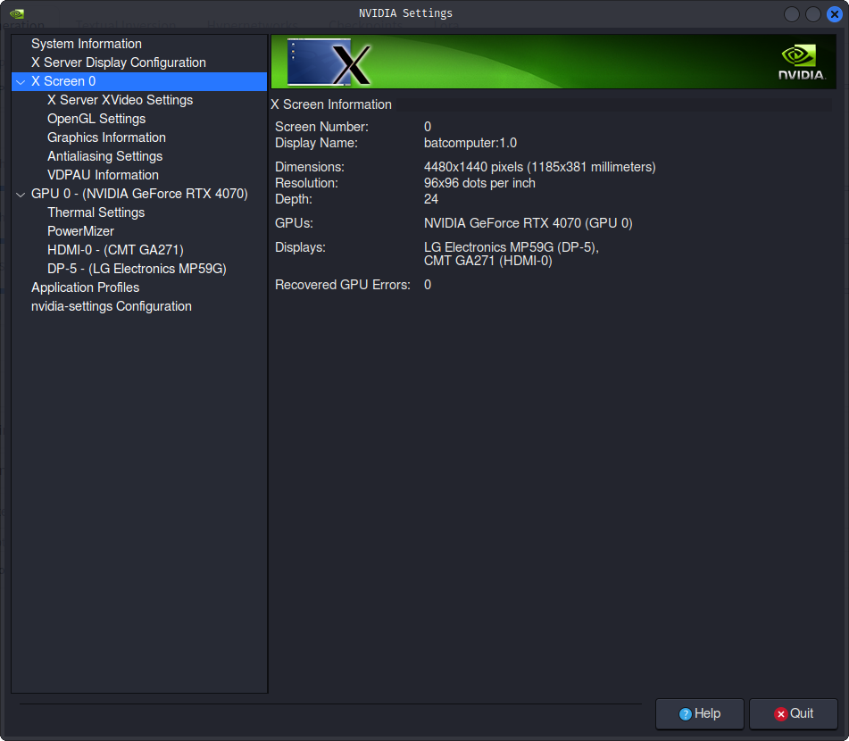
Task: Select PowerMizer settings
Action: (x=80, y=231)
